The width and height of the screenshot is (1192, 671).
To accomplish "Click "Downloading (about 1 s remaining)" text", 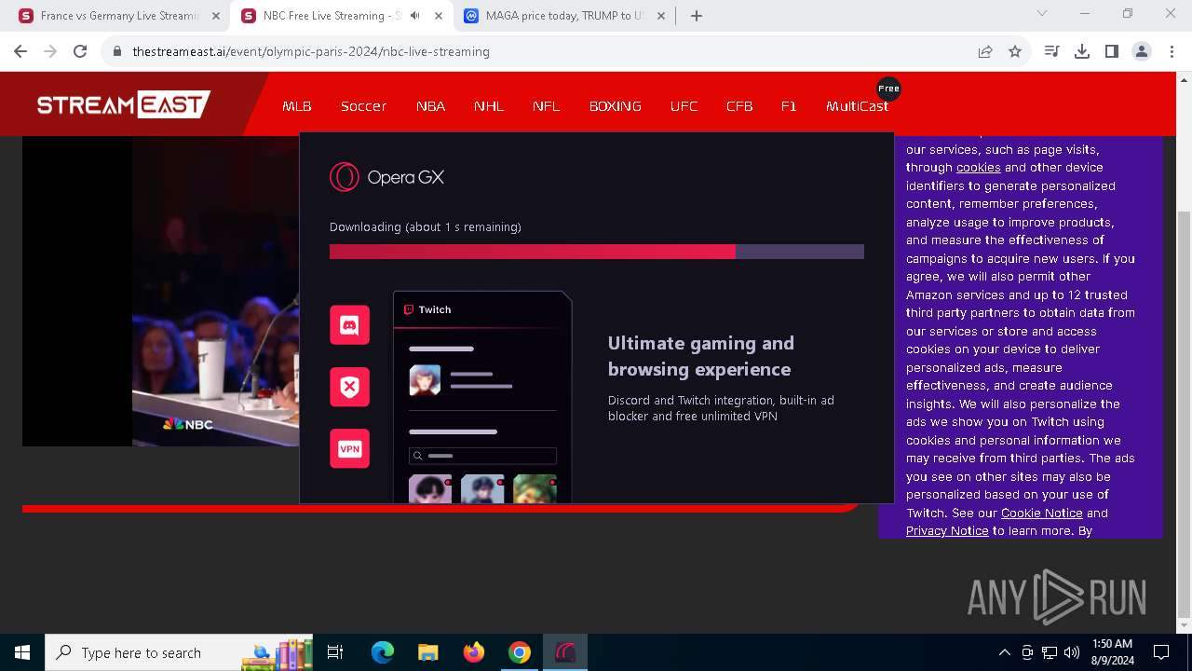I will [x=426, y=226].
